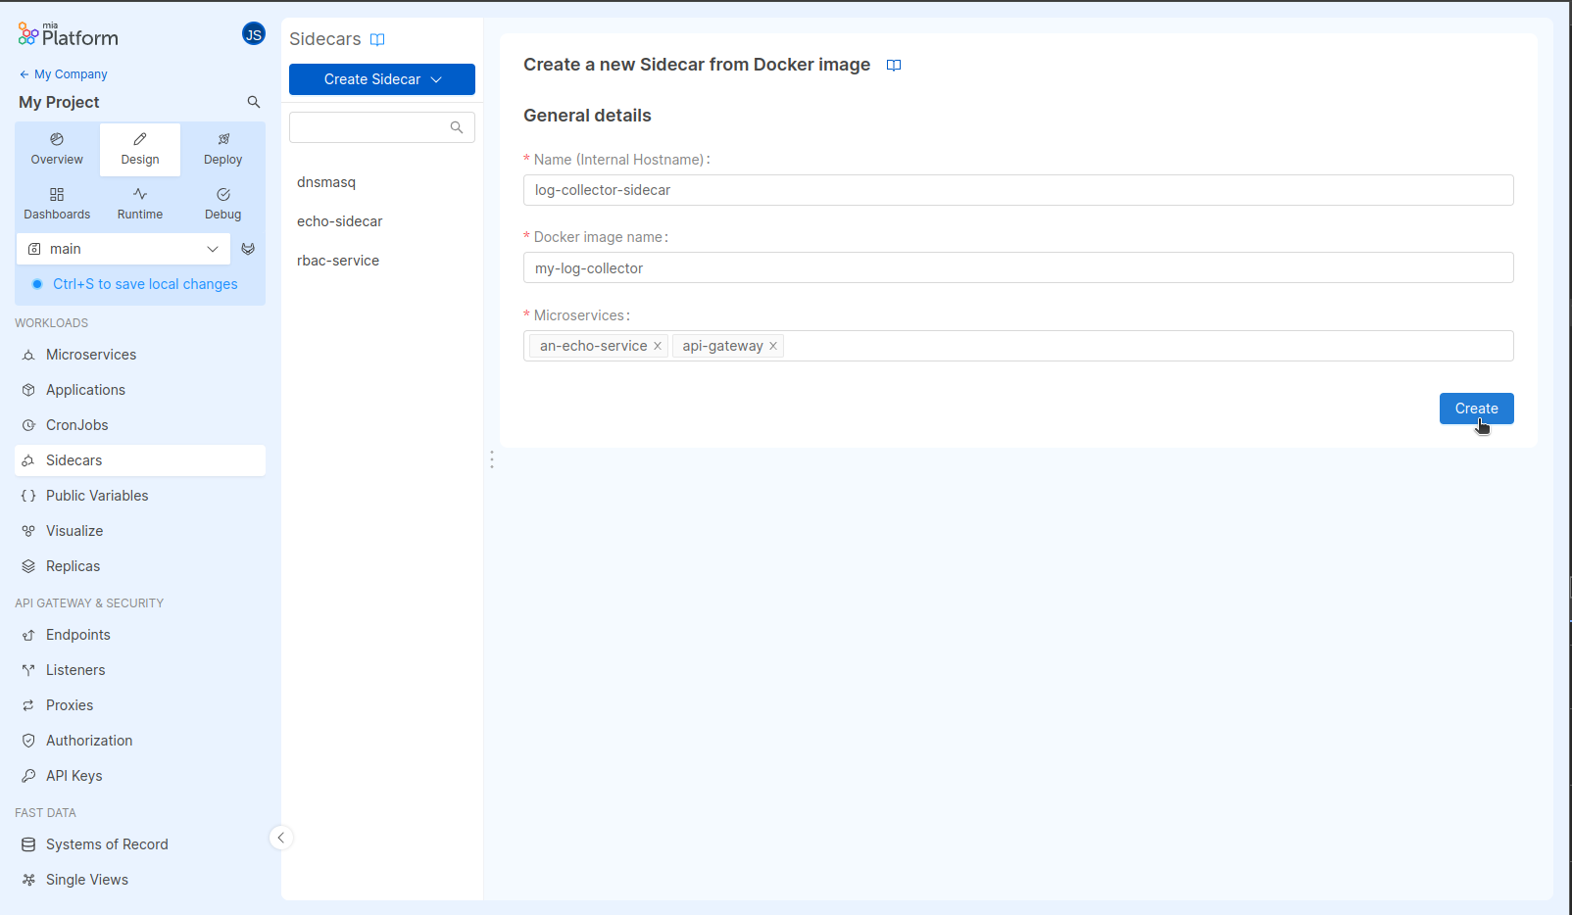Open documentation icon beside Create a new Sidecar title
The width and height of the screenshot is (1572, 915).
(893, 65)
